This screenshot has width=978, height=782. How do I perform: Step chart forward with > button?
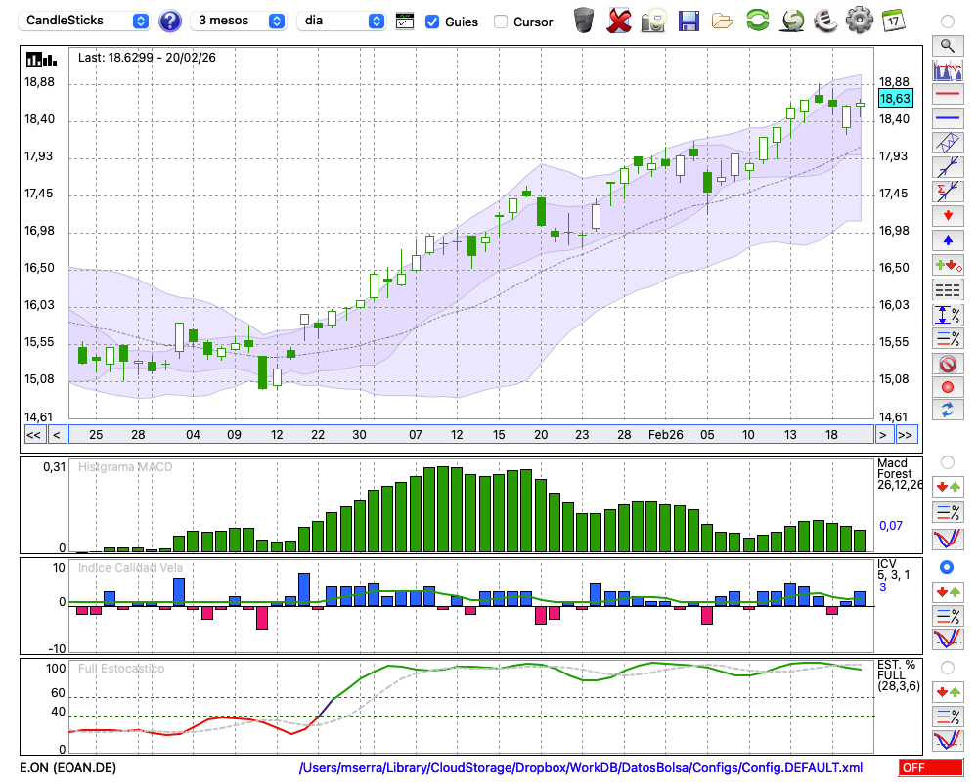click(x=882, y=435)
